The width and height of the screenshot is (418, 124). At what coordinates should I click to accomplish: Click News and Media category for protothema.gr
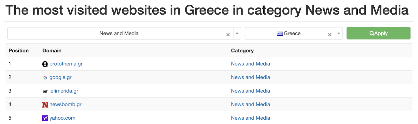tap(250, 64)
